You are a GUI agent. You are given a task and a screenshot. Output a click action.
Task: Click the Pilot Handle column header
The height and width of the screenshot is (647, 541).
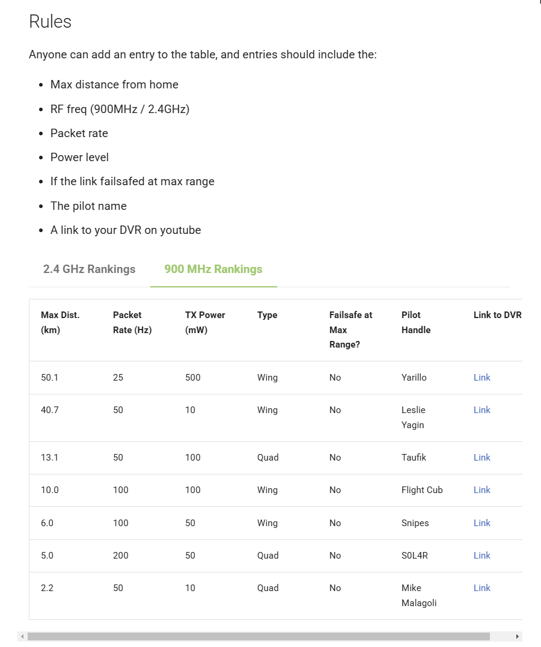pyautogui.click(x=416, y=322)
